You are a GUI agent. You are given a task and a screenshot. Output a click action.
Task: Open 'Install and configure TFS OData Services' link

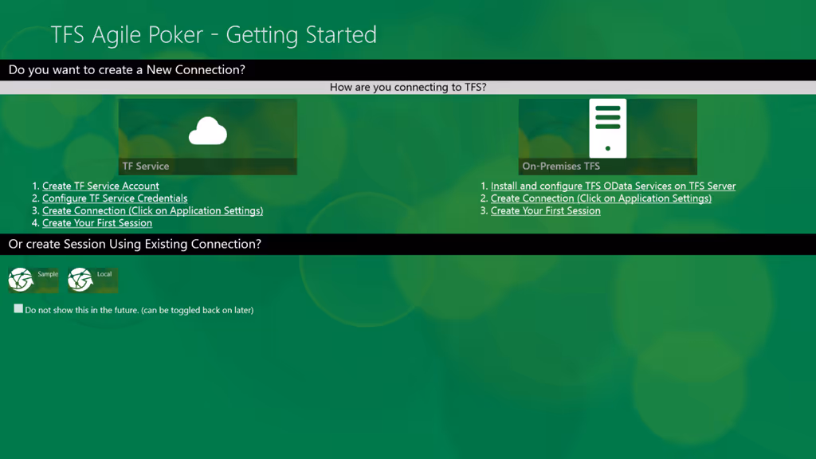(x=613, y=186)
